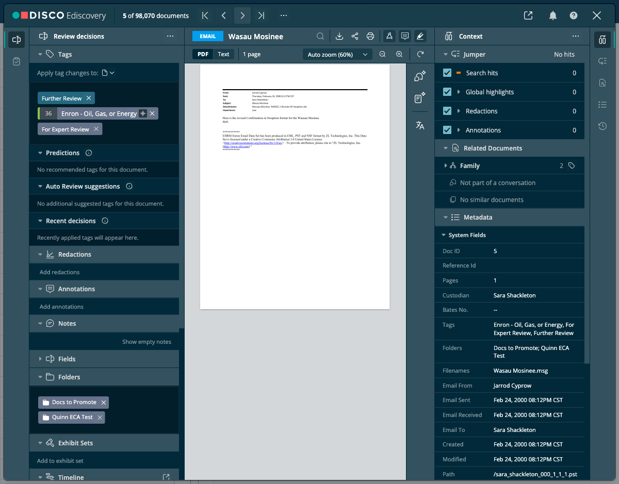The height and width of the screenshot is (484, 619).
Task: Search within the document
Action: click(320, 36)
